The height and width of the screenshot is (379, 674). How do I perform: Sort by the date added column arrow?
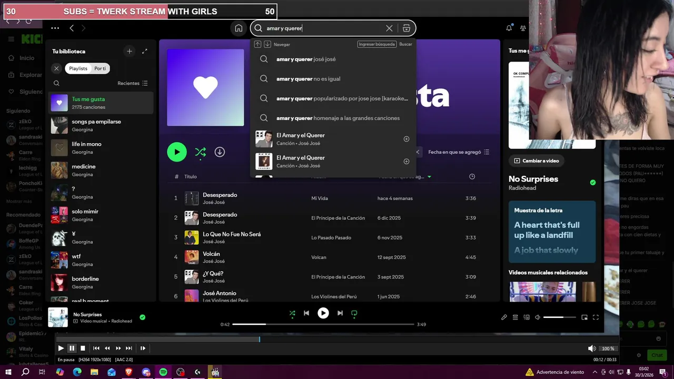tap(429, 177)
